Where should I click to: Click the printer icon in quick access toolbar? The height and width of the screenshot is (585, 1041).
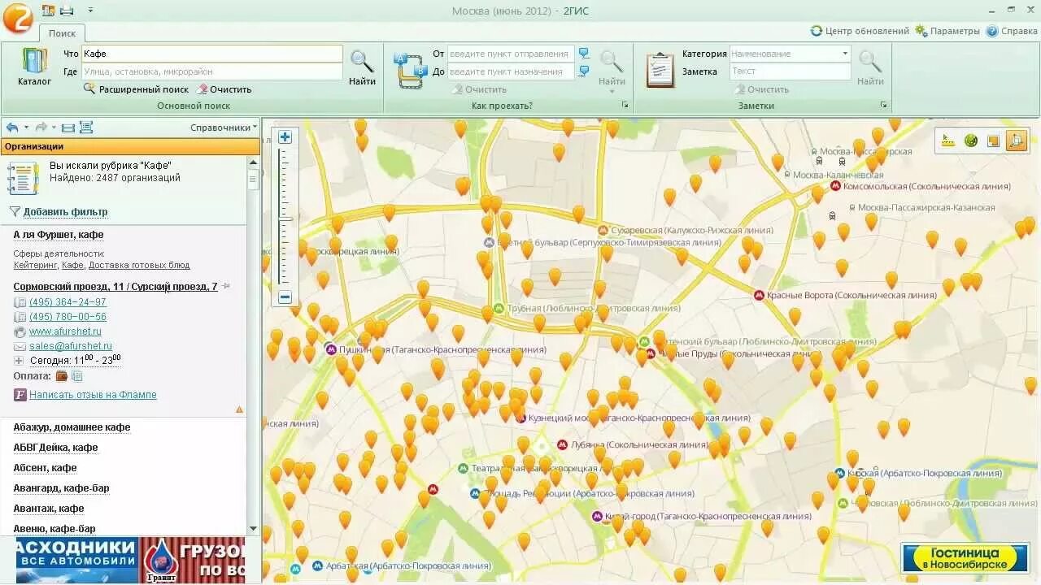pos(67,10)
